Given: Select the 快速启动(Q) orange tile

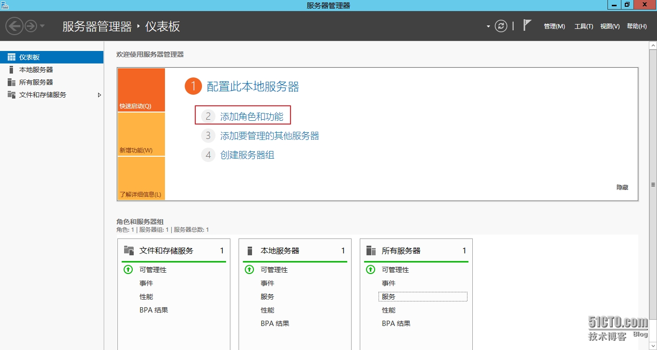Looking at the screenshot, I should [141, 90].
